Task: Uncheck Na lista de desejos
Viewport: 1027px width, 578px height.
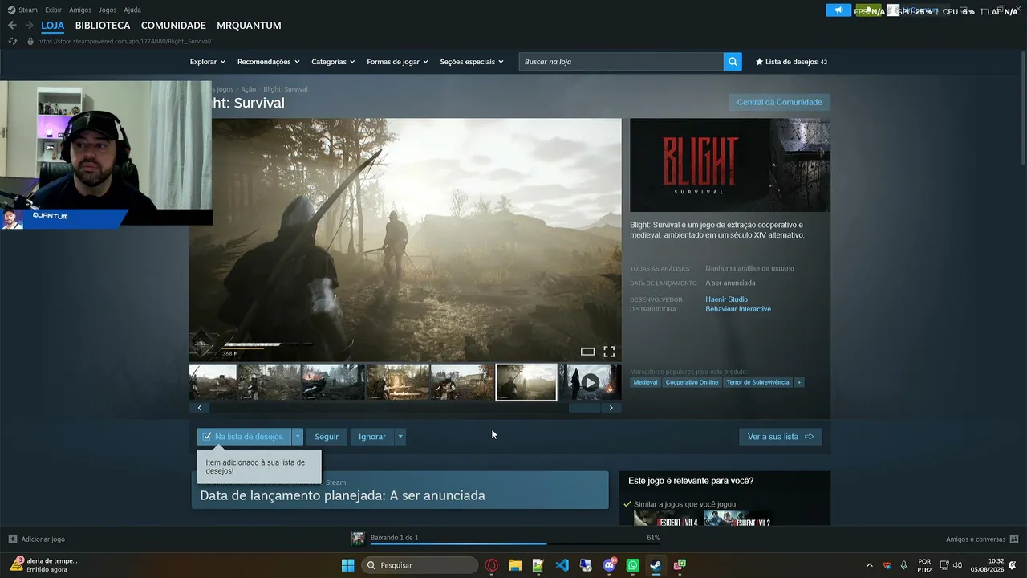Action: 244,437
